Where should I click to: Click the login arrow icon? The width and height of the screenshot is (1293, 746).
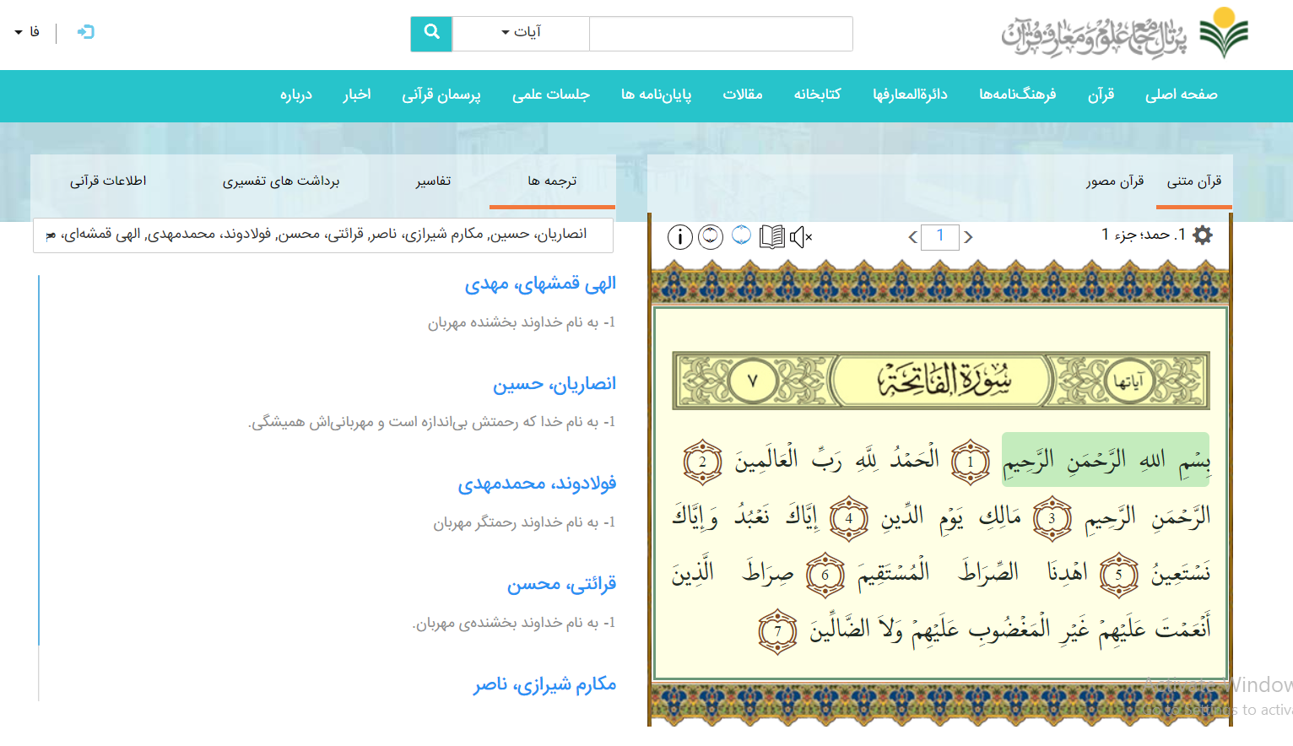(85, 32)
